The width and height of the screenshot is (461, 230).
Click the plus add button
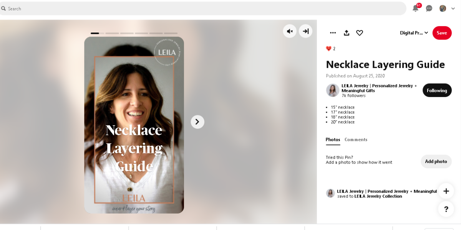point(446,191)
